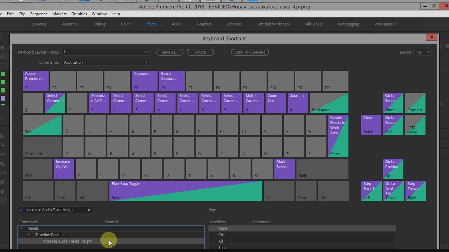
Task: Select the Shift modifier row
Action: coord(302,247)
